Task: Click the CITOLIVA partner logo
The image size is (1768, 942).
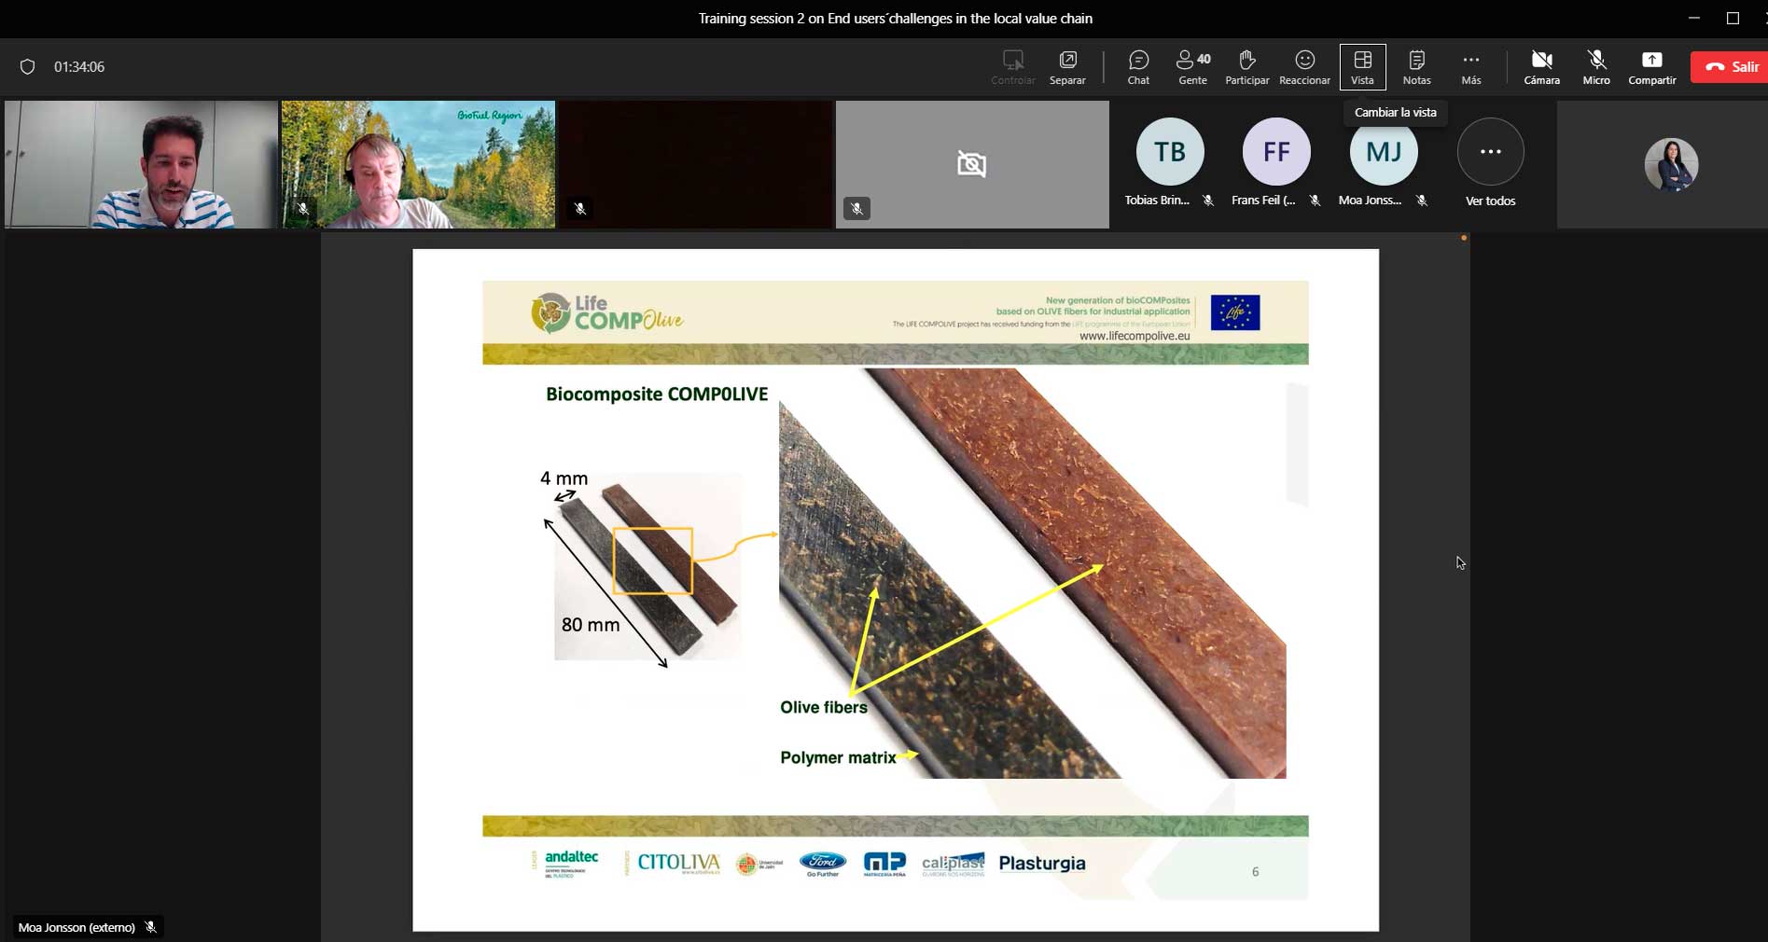Action: pyautogui.click(x=678, y=864)
